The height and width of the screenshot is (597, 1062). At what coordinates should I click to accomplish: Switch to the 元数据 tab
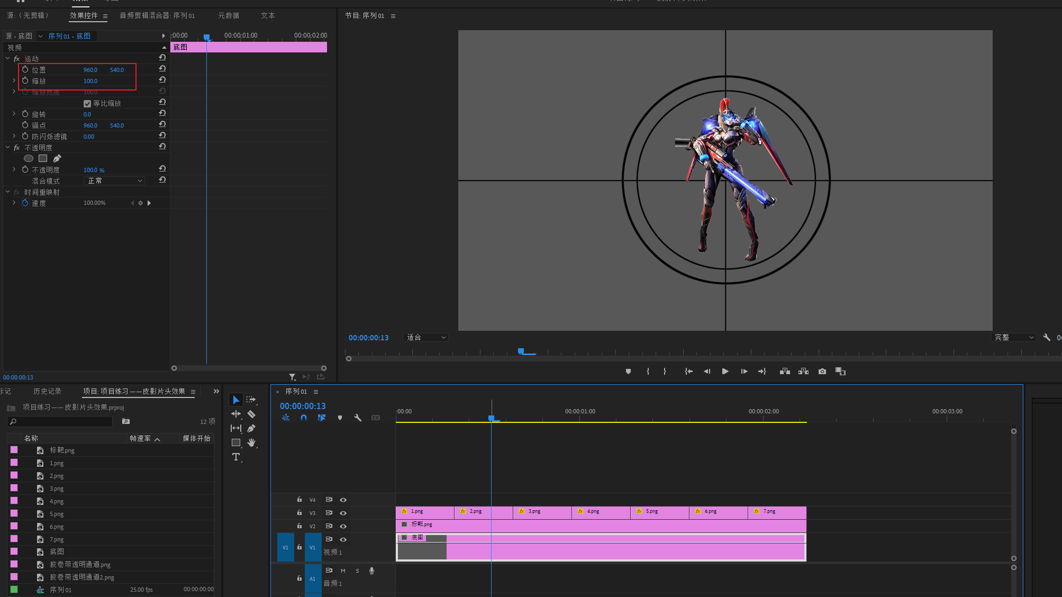[x=229, y=16]
